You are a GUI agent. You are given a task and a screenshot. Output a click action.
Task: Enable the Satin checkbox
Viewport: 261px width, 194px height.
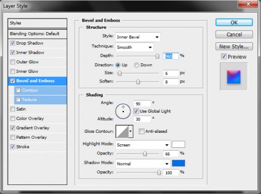(13, 109)
